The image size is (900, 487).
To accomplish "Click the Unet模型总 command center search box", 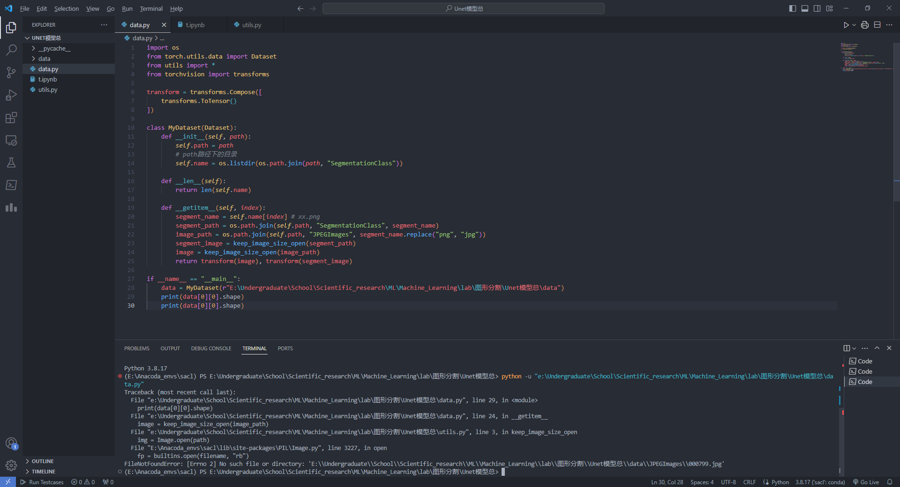I will point(464,8).
